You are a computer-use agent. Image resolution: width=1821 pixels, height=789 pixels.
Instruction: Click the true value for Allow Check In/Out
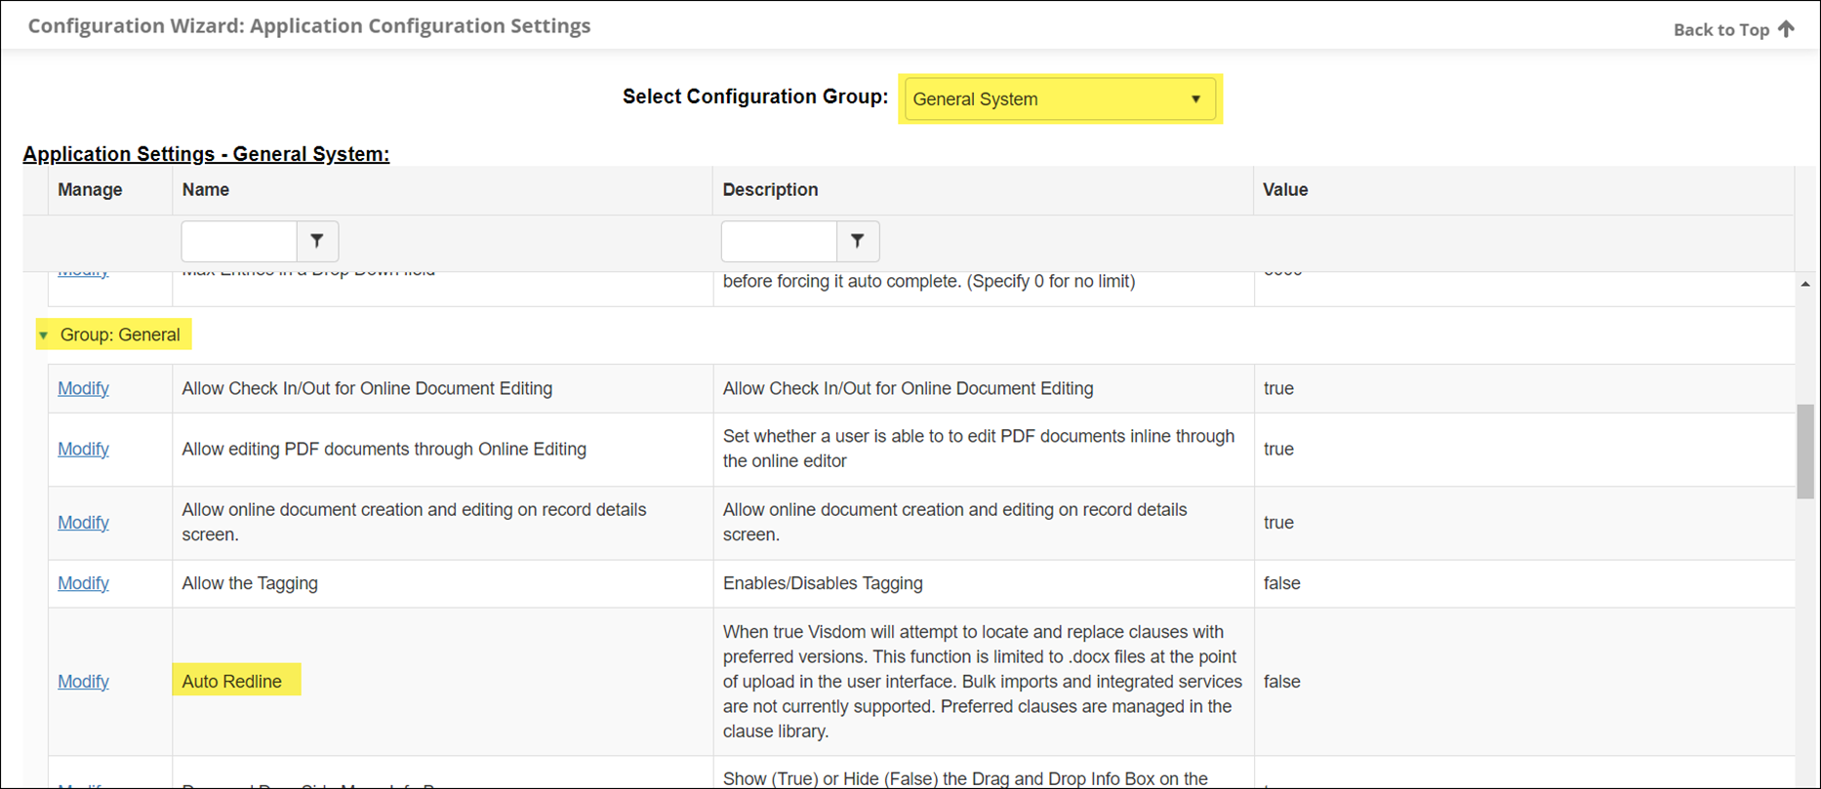pos(1278,388)
